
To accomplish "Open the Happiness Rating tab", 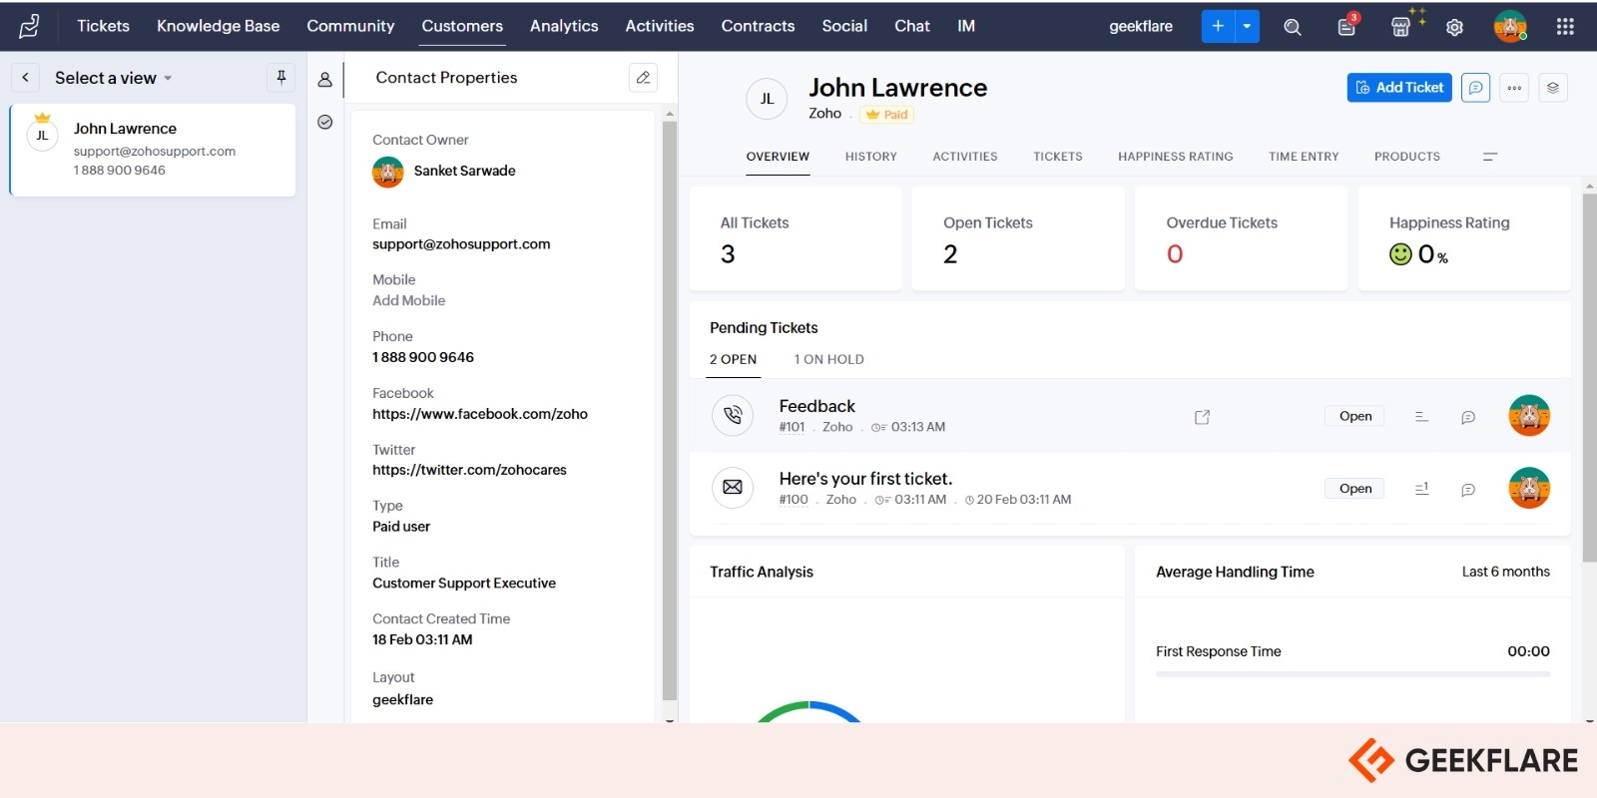I will point(1176,157).
